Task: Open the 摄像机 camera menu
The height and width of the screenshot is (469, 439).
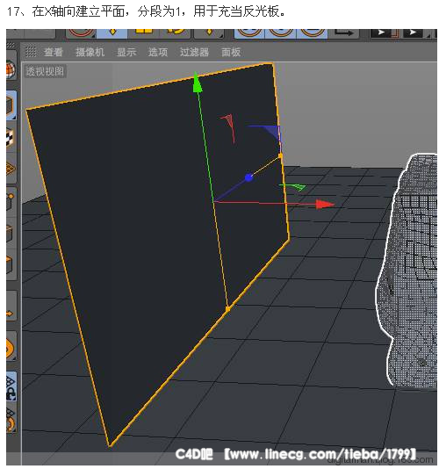Action: pos(90,52)
